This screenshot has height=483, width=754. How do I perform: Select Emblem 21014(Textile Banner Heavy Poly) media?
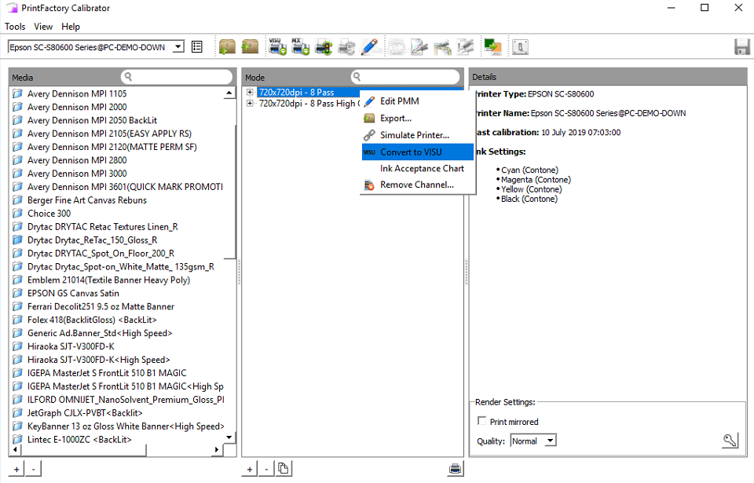pyautogui.click(x=108, y=280)
